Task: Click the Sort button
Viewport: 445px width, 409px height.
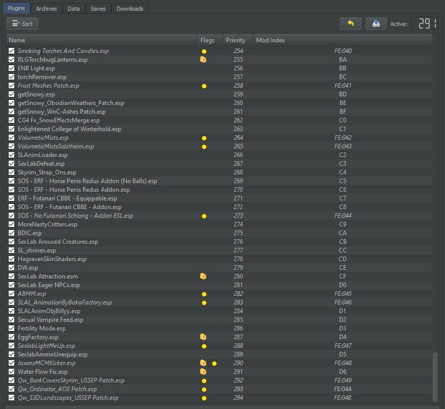Action: pyautogui.click(x=22, y=24)
